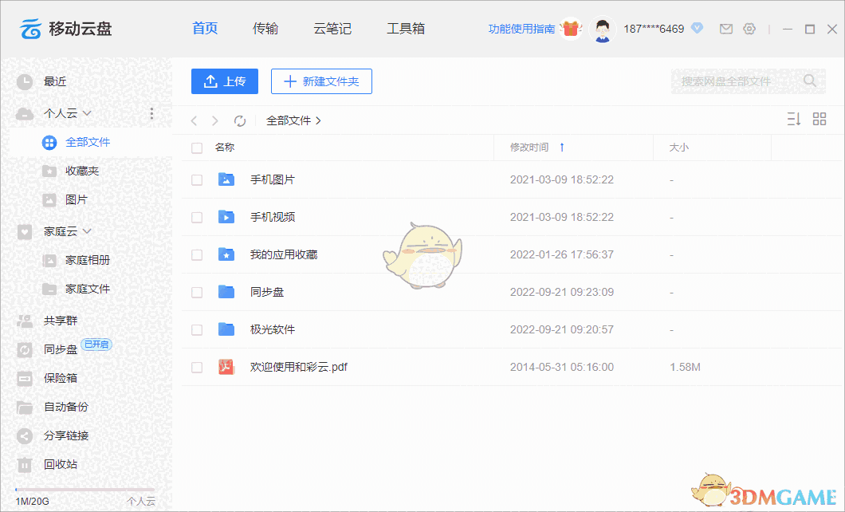The height and width of the screenshot is (512, 845).
Task: Open the 工具箱 tab
Action: pos(407,28)
